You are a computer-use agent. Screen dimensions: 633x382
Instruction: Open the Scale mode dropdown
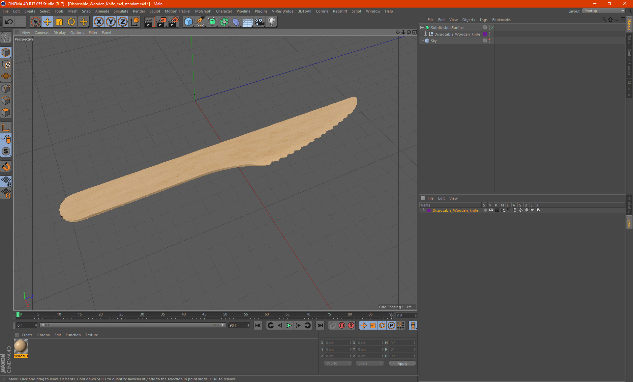[370, 363]
